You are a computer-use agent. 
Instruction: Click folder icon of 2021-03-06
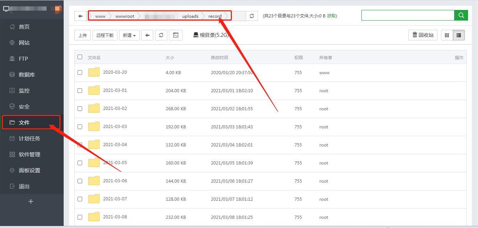(x=94, y=181)
